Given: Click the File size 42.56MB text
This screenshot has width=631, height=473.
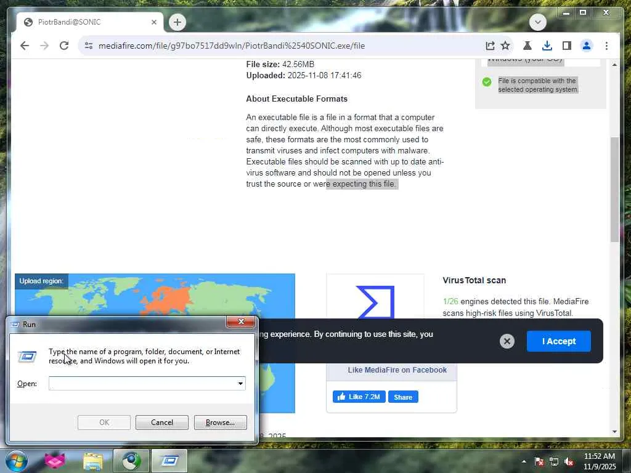Looking at the screenshot, I should tap(280, 64).
